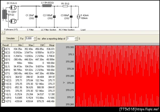This screenshot has height=112, width=160.
Task: Click the I(L1) Min value 94.413m
Action: [x=18, y=67]
